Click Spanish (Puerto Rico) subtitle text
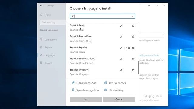 [81, 41]
